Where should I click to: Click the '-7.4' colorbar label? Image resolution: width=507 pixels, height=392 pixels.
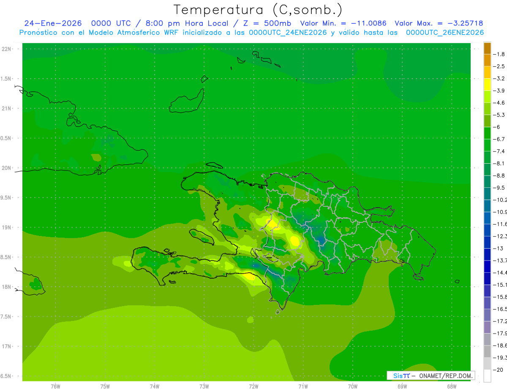click(x=499, y=151)
